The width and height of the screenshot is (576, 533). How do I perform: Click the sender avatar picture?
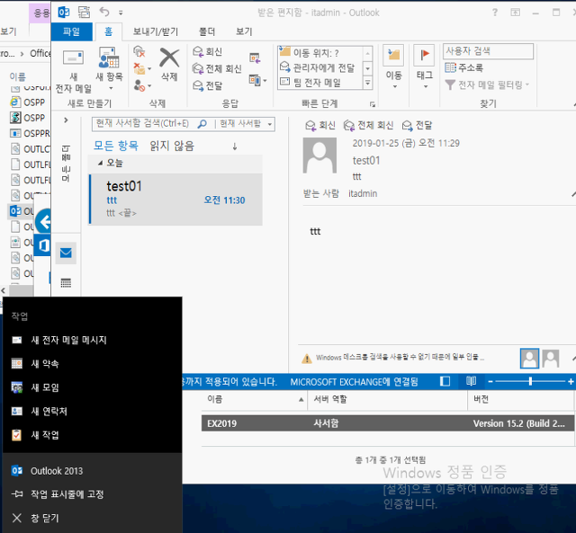(319, 155)
